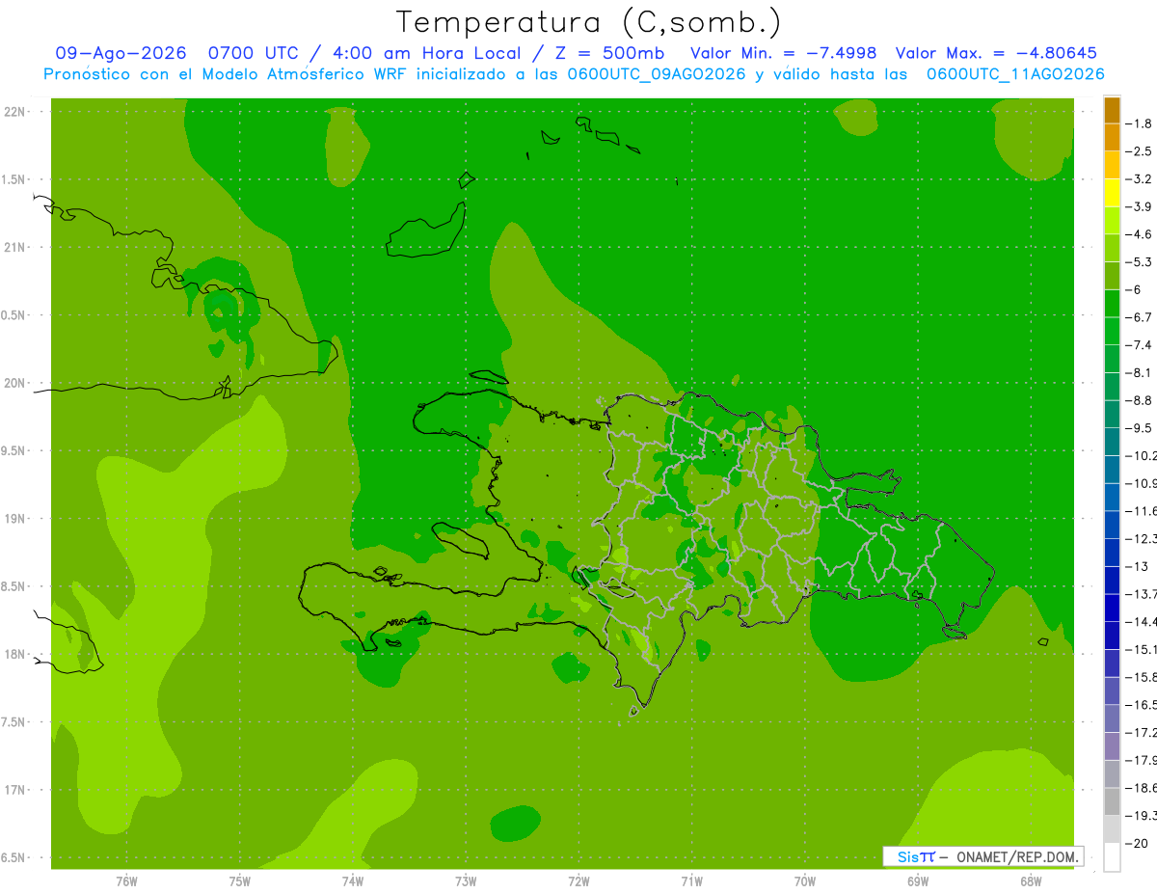
Task: Click the '22N' latitude label
Action: [x=16, y=112]
